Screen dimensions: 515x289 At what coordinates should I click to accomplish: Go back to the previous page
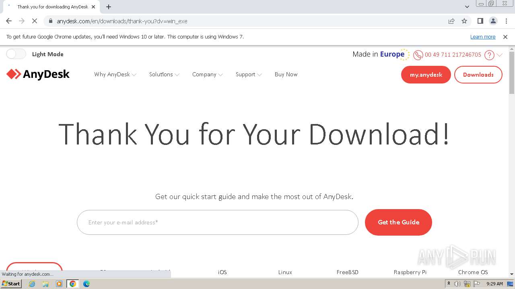(9, 21)
